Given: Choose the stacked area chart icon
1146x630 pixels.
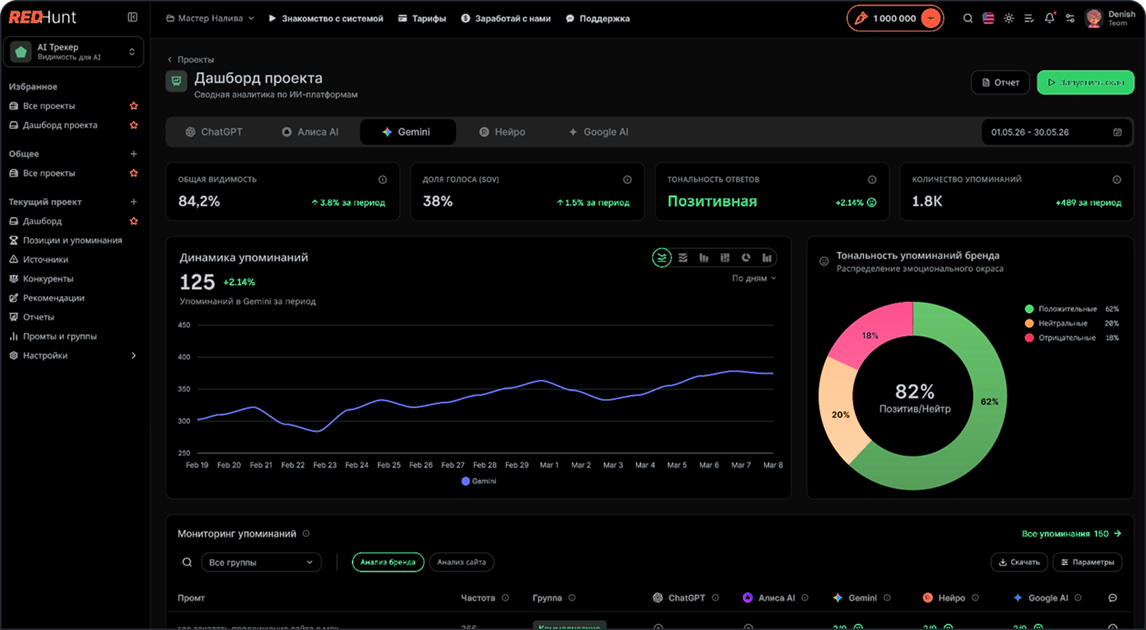Looking at the screenshot, I should pyautogui.click(x=683, y=258).
